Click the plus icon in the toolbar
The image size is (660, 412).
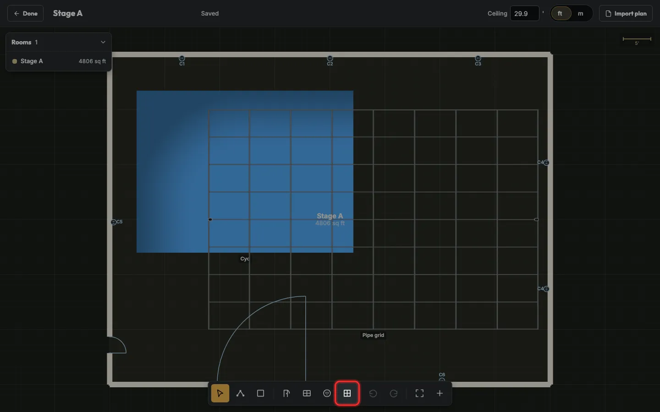click(440, 393)
